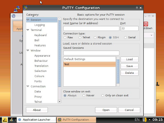This screenshot has height=123, width=164.
Task: Switch to Application Launcher in the taskbar
Action: click(x=36, y=120)
